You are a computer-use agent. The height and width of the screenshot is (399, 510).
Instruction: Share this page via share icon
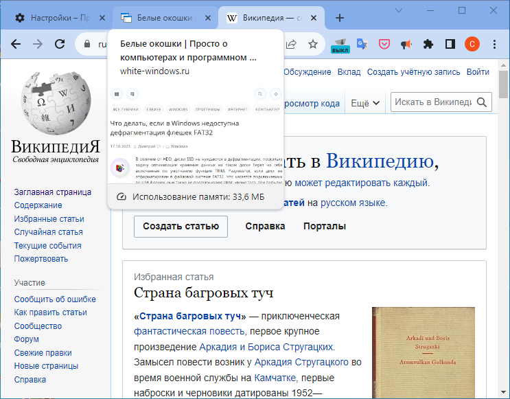pyautogui.click(x=291, y=44)
